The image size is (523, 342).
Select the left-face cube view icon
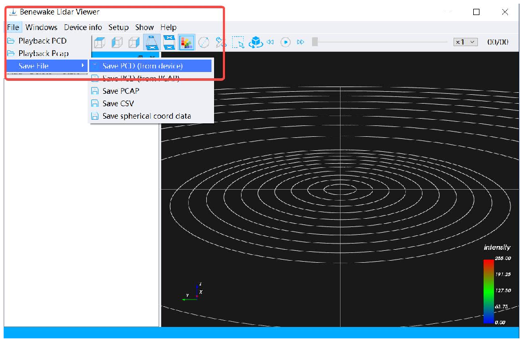tap(117, 42)
